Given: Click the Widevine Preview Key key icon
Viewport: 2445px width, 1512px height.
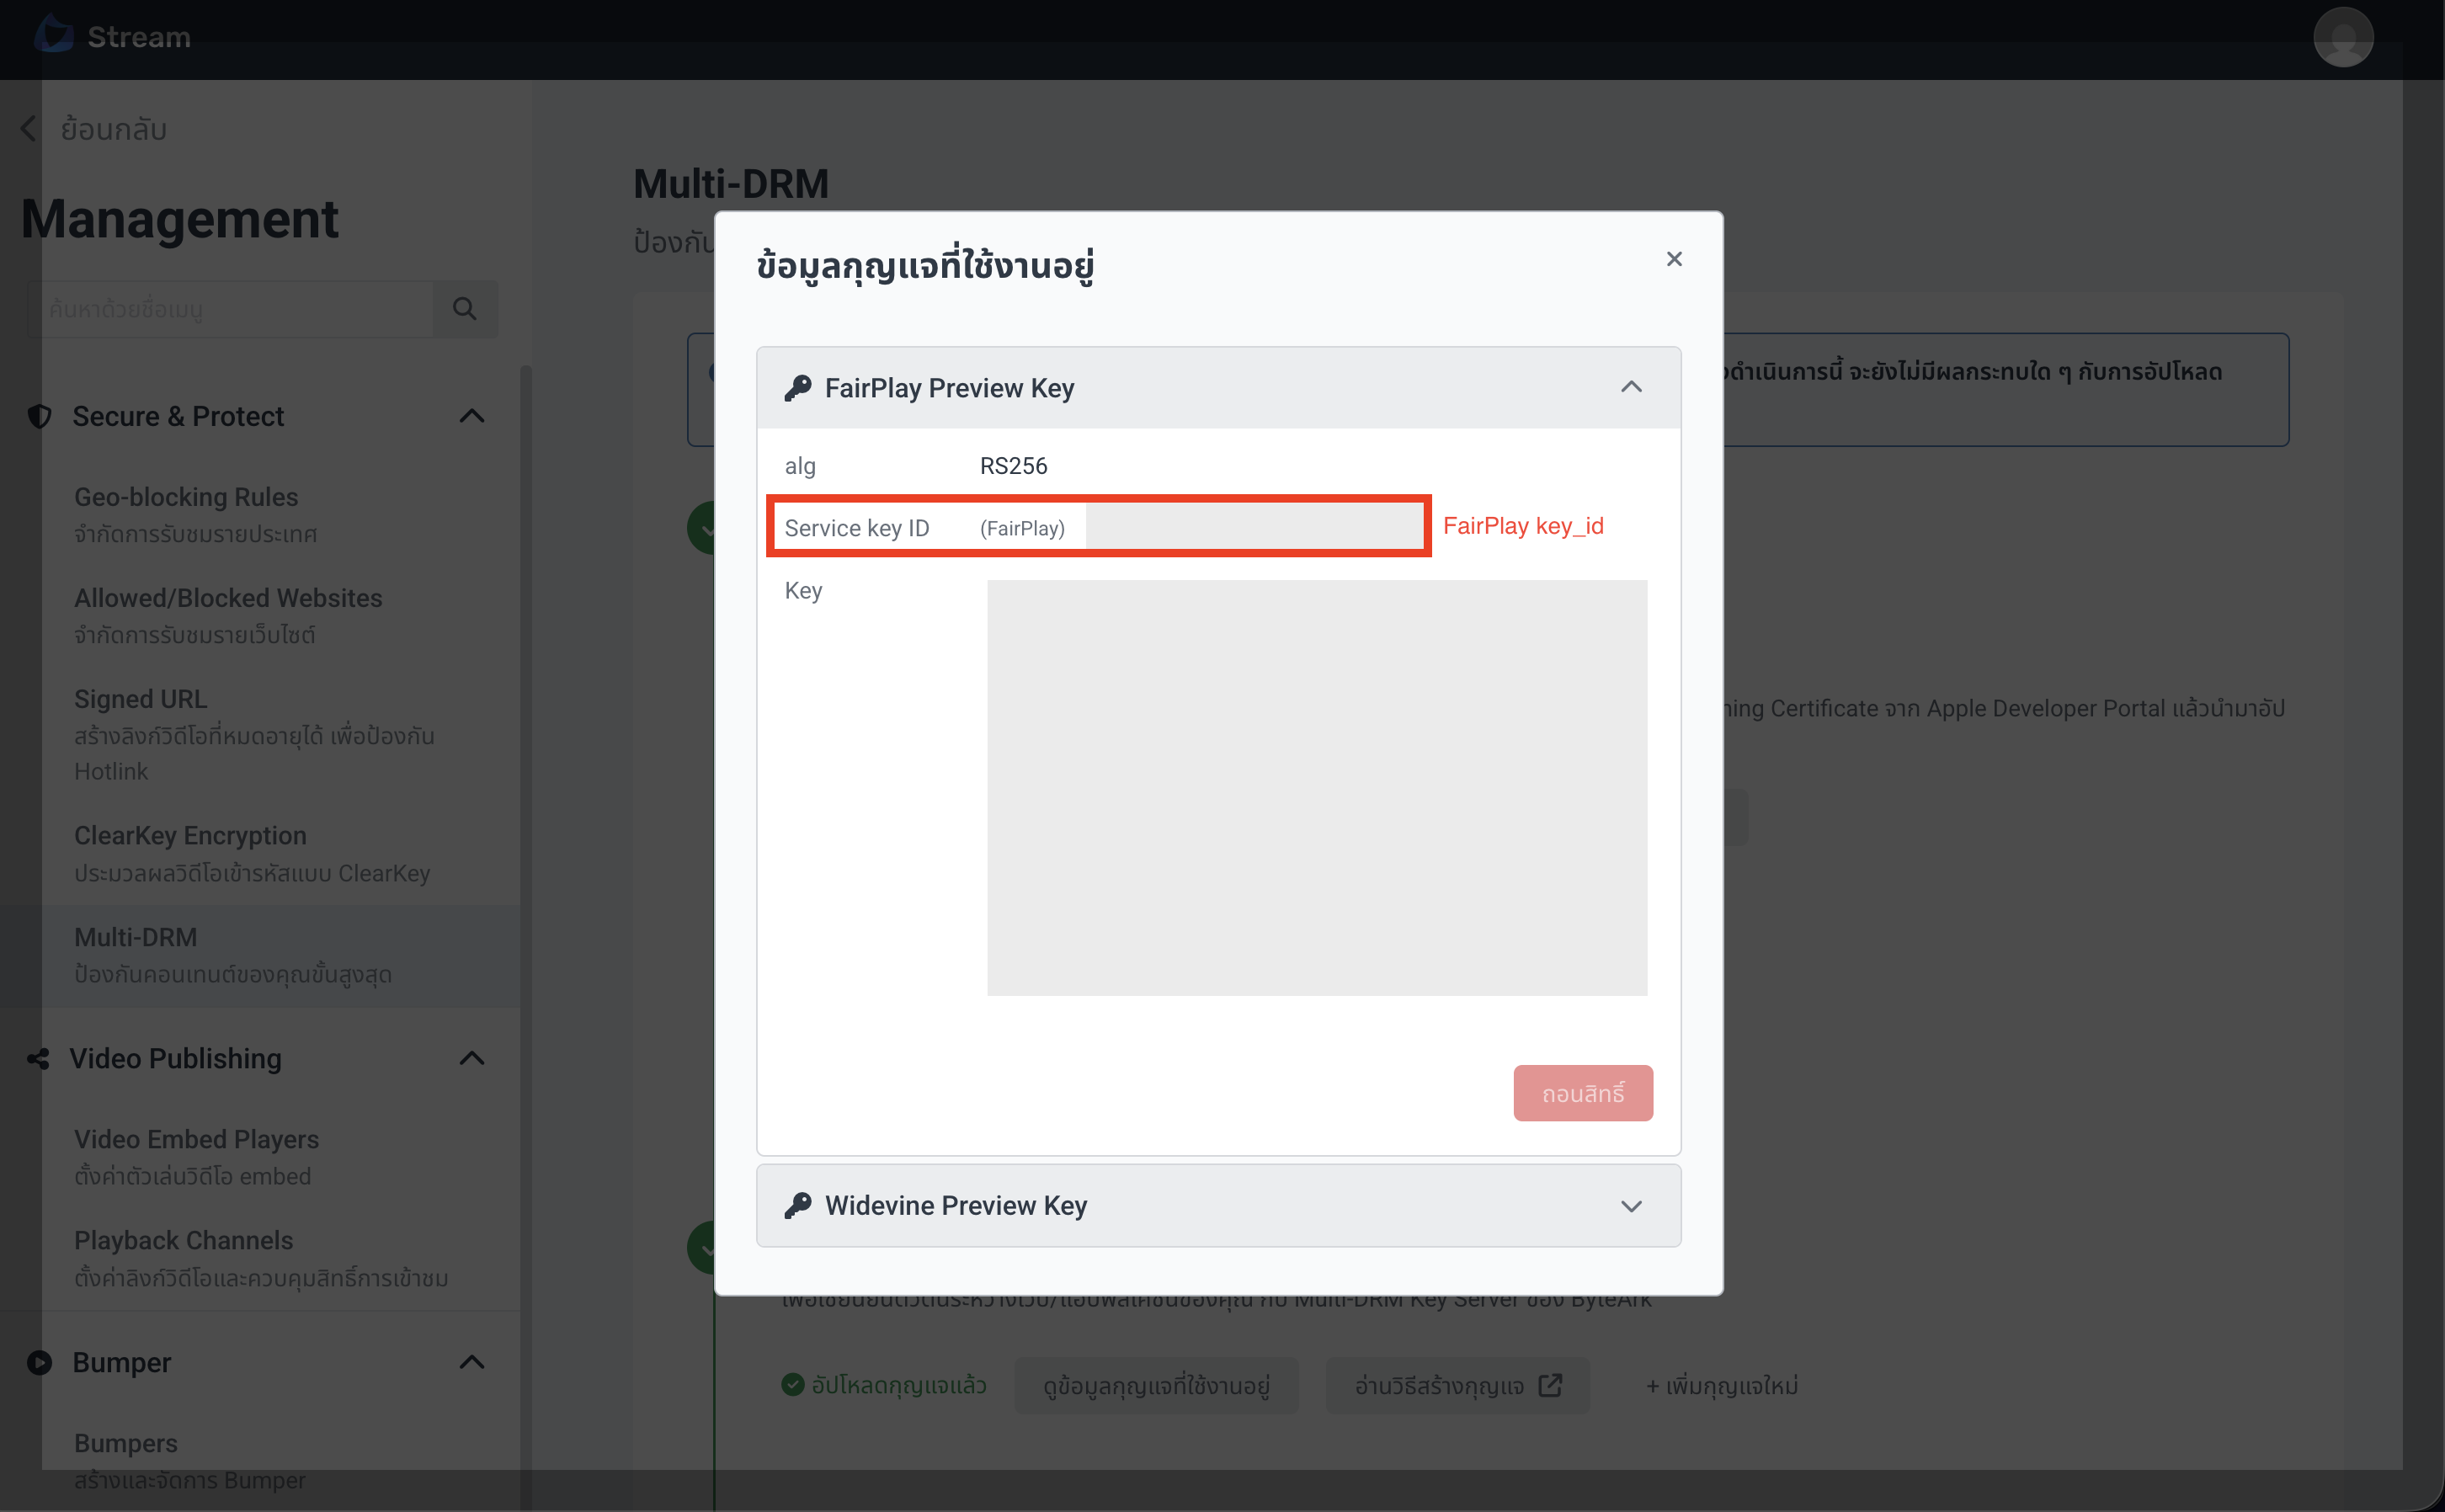Looking at the screenshot, I should pos(798,1206).
